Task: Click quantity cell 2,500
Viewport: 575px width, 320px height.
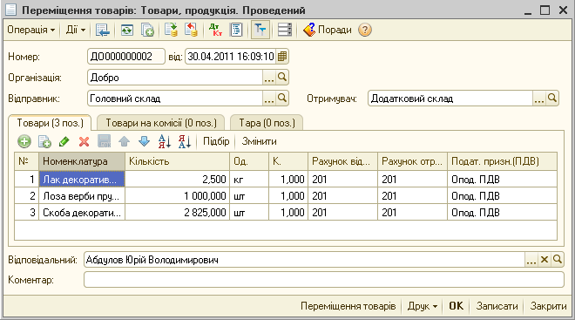Action: pos(177,180)
